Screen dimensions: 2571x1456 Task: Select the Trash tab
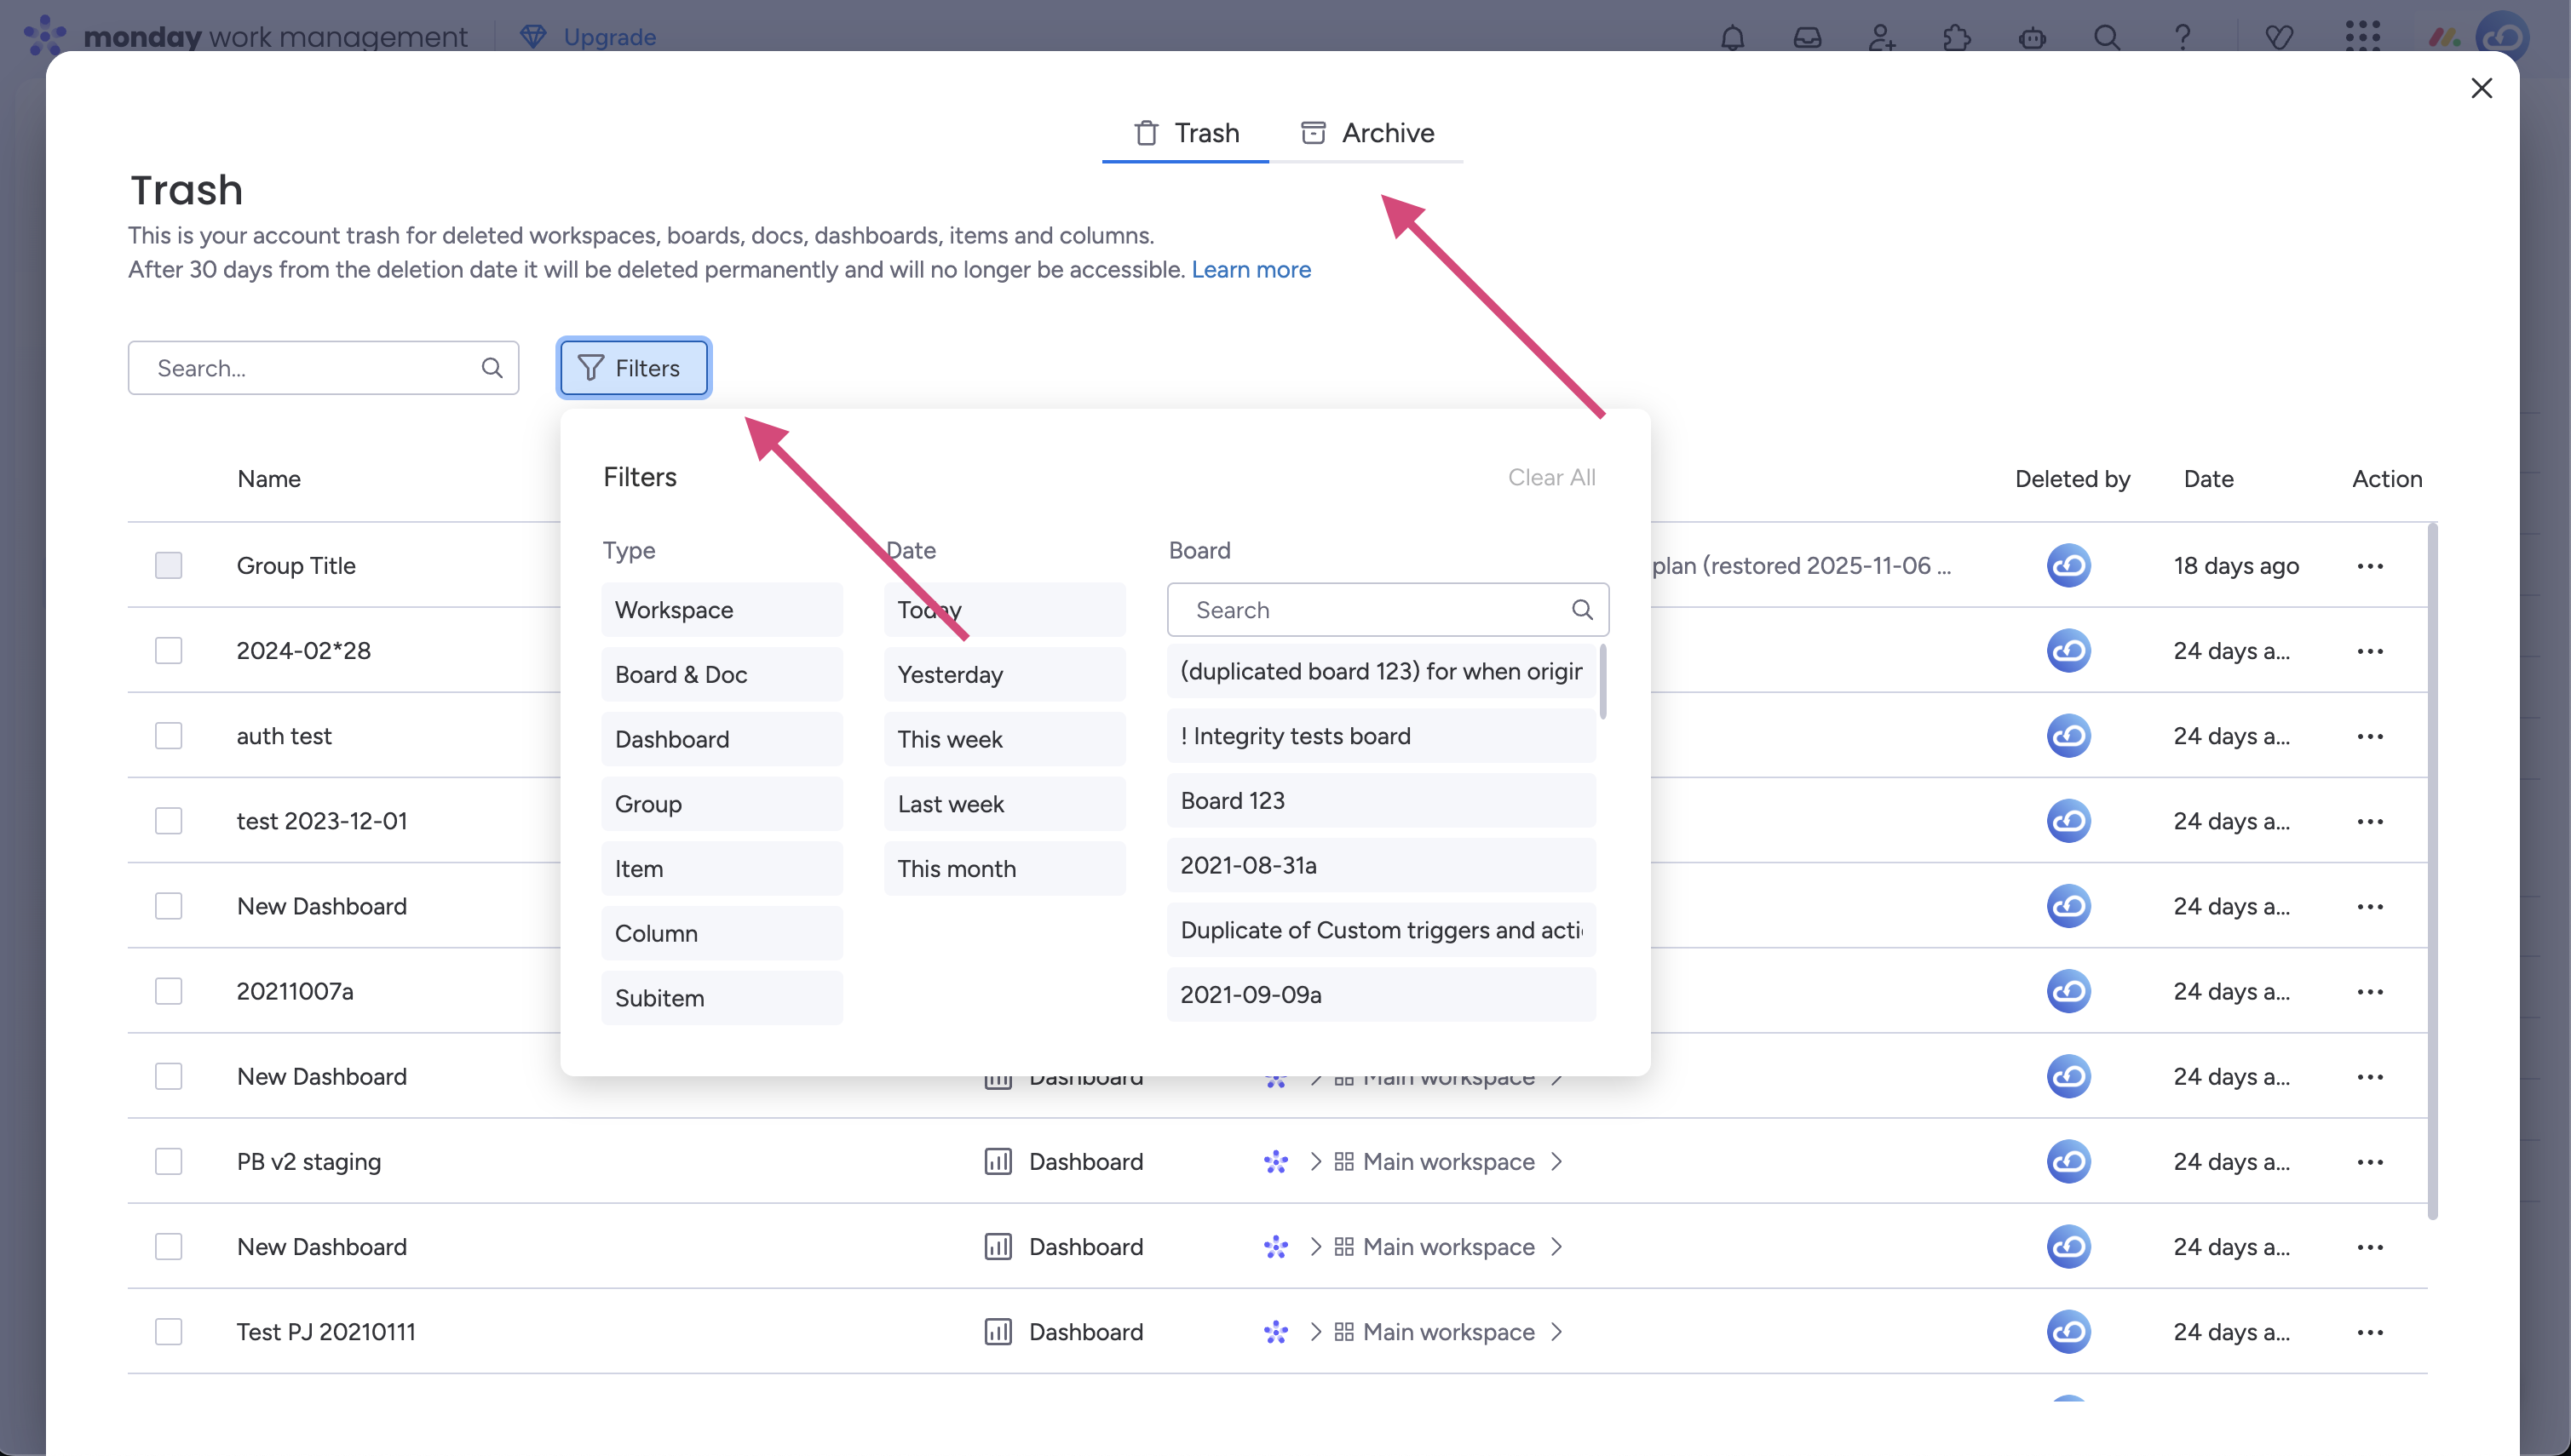pyautogui.click(x=1187, y=133)
